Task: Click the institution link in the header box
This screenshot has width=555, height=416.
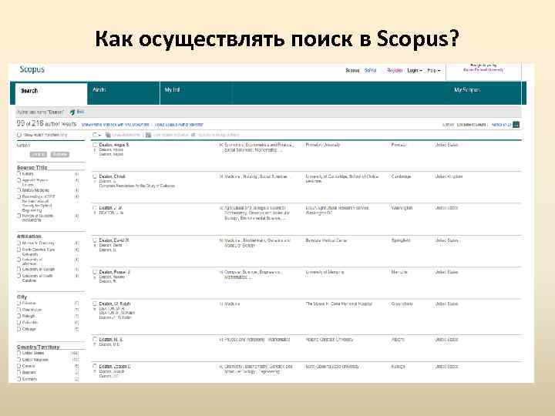Action: pos(483,69)
